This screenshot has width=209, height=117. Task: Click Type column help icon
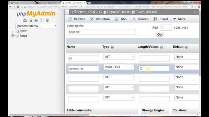coord(112,47)
